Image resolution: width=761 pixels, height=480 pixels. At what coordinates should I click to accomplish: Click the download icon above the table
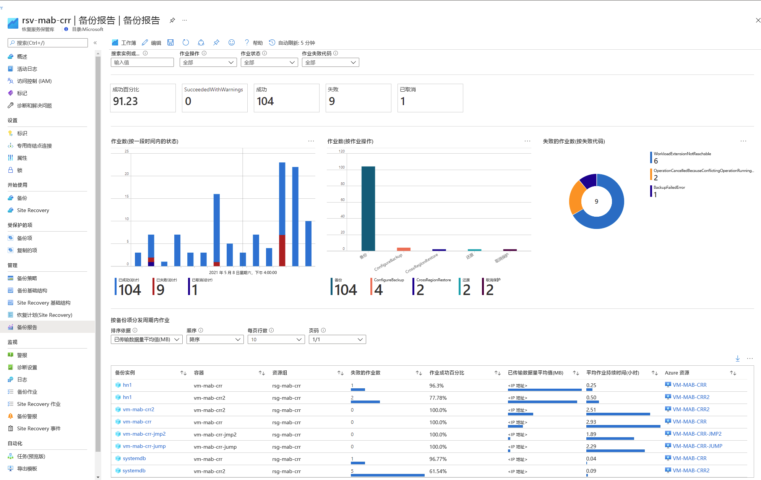tap(738, 358)
